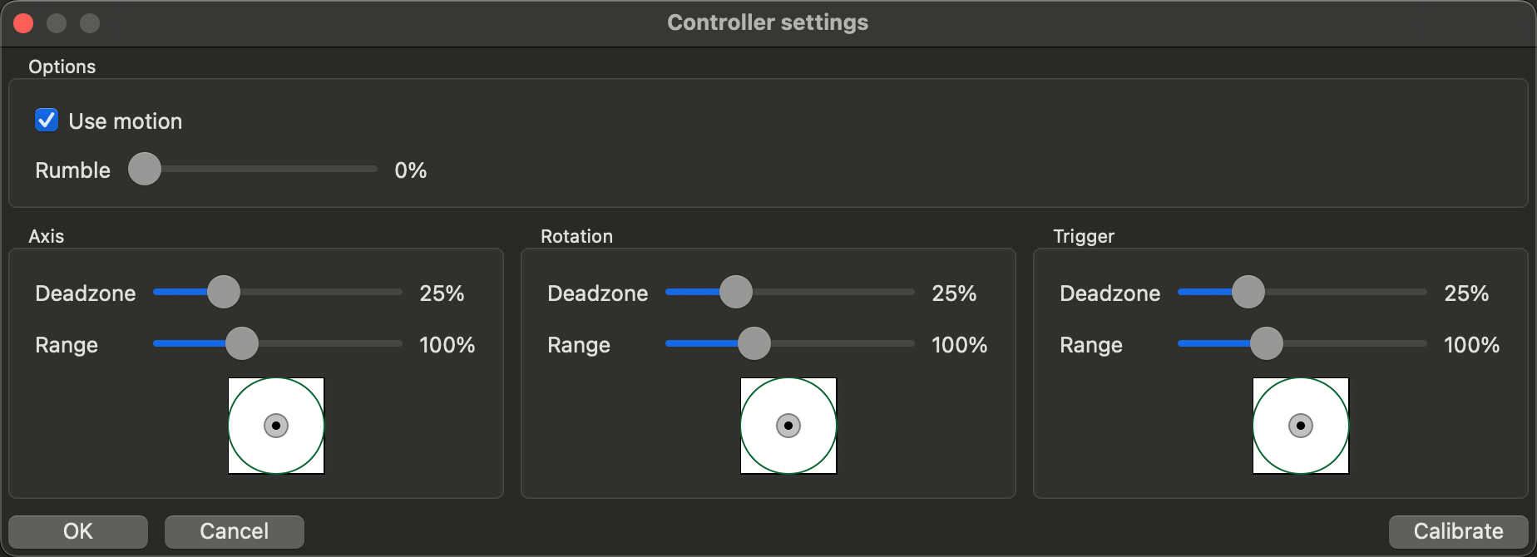The width and height of the screenshot is (1537, 557).
Task: Click the Axis Range slider handle
Action: pos(242,343)
